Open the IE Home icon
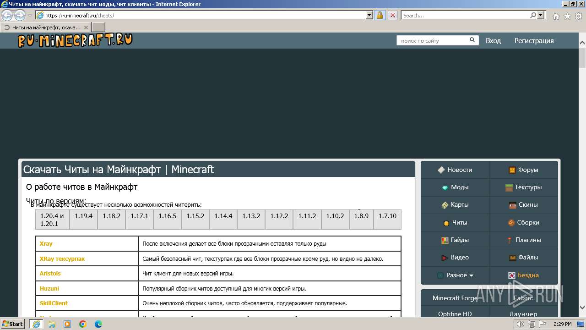The width and height of the screenshot is (586, 330). pyautogui.click(x=556, y=16)
